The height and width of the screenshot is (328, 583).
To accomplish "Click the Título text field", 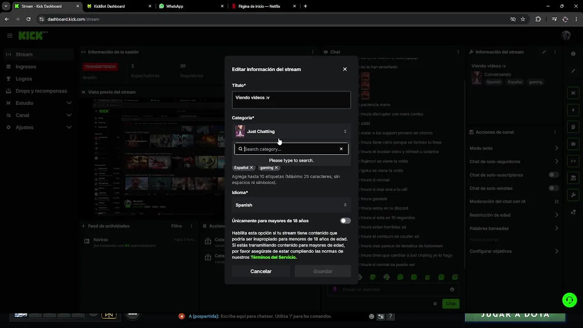I will (x=291, y=100).
